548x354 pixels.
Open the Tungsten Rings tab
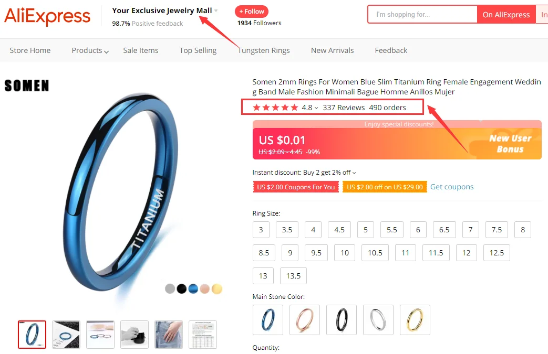[264, 50]
